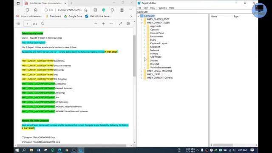Click the browser sync refresh extension icon
The image size is (272, 153).
112,10
